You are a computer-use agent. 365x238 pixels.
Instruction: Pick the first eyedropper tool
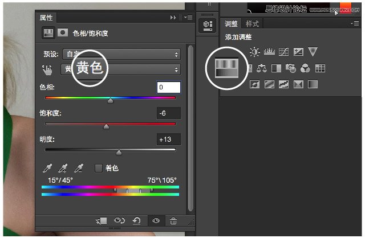click(47, 168)
